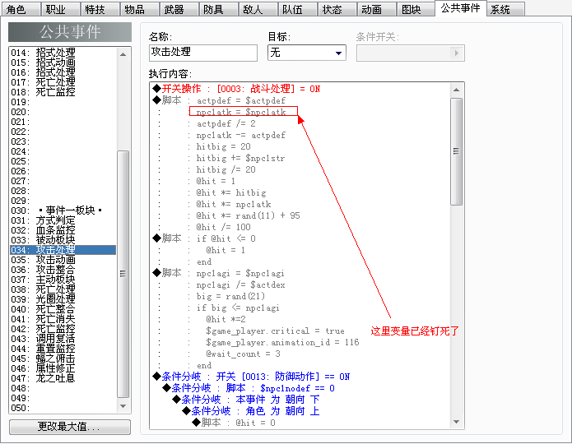572x444 pixels.
Task: Select 条件分歧 本事件 为 朝向 下
Action: tap(246, 400)
